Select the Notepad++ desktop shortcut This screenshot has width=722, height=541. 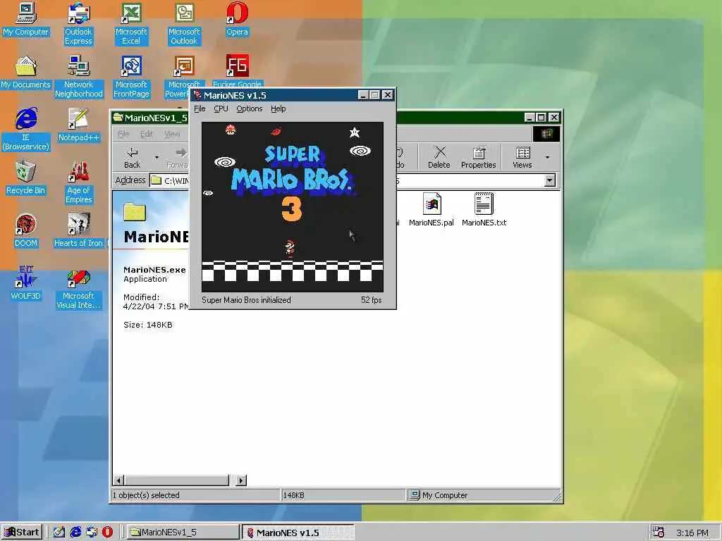click(x=78, y=125)
